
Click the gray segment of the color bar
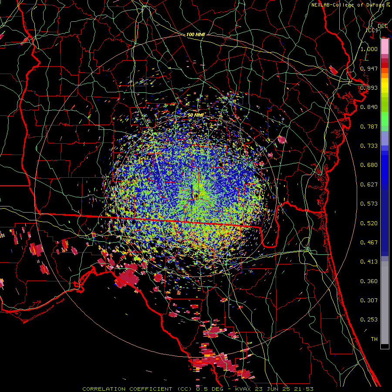(x=385, y=303)
